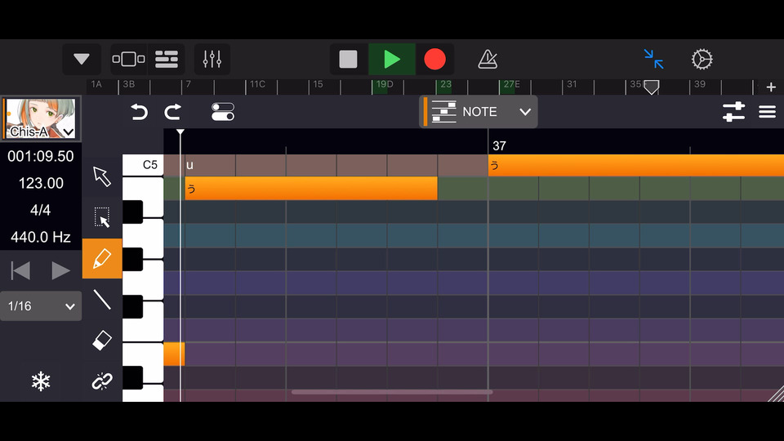The image size is (784, 441).
Task: Open the NOTE edit mode dropdown
Action: pyautogui.click(x=479, y=112)
